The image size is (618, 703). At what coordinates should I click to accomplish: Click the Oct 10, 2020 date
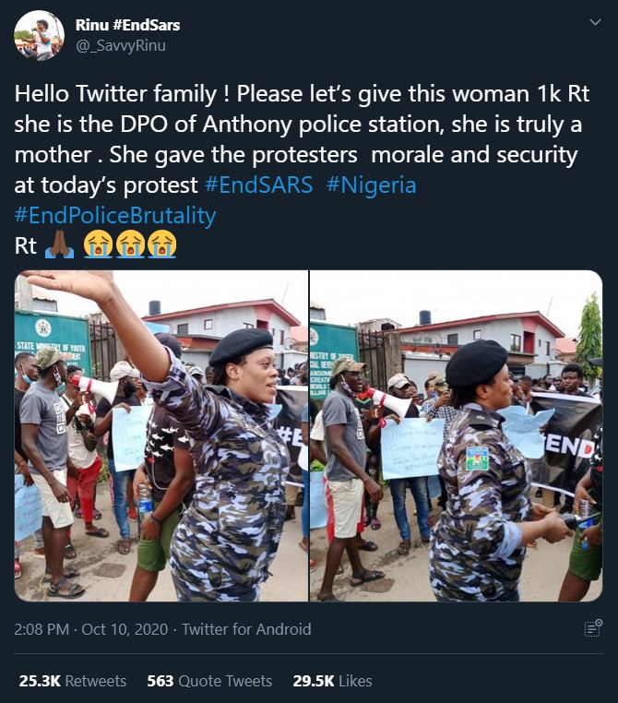(x=125, y=629)
